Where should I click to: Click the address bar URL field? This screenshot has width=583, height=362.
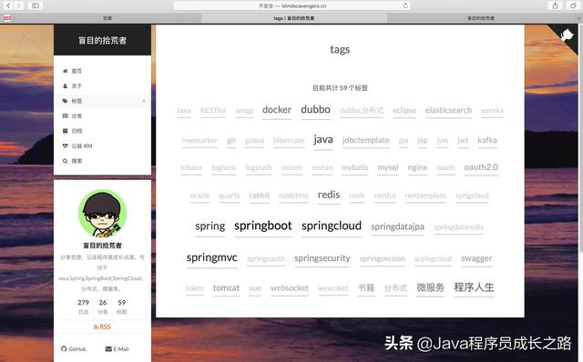(x=291, y=5)
